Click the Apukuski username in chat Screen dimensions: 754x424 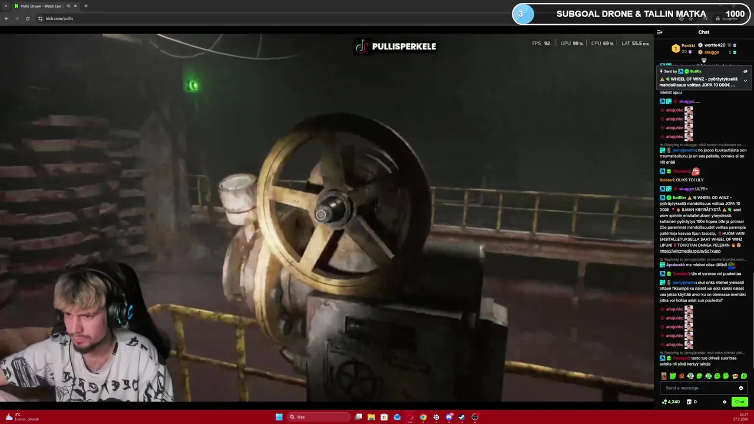pos(676,265)
